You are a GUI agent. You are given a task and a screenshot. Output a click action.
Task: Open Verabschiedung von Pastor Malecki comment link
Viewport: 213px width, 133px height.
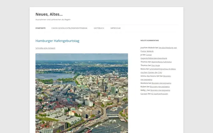(159, 49)
